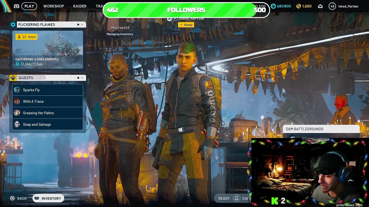Open the With A Trace quest
Image resolution: width=369 pixels, height=207 pixels.
[48, 101]
